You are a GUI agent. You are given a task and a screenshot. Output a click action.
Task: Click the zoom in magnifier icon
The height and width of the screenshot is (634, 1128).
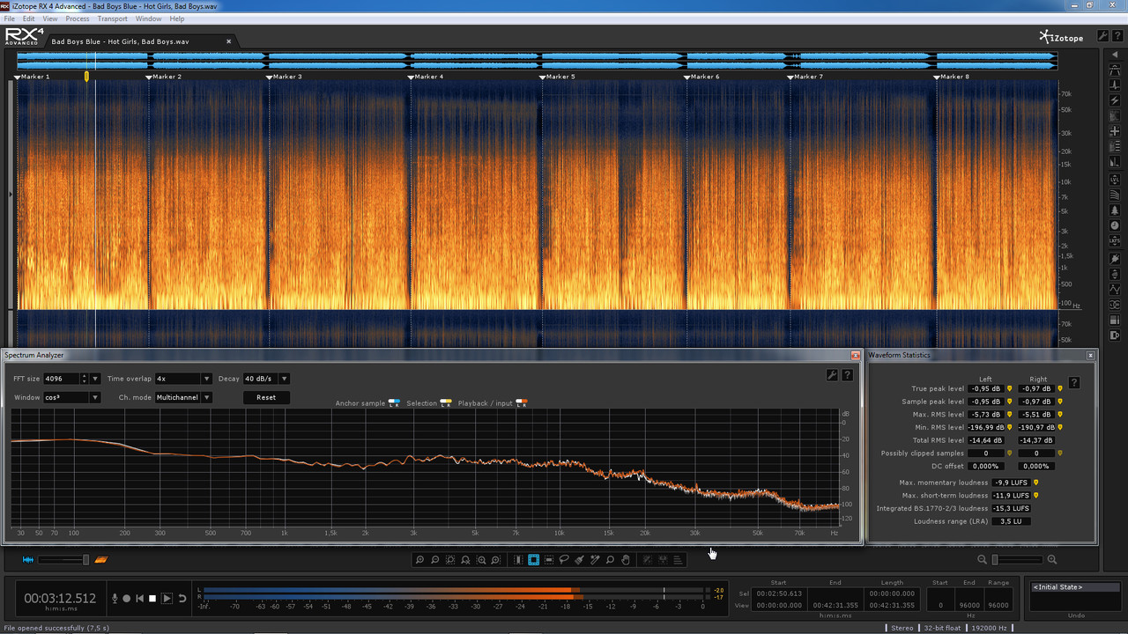(x=419, y=560)
